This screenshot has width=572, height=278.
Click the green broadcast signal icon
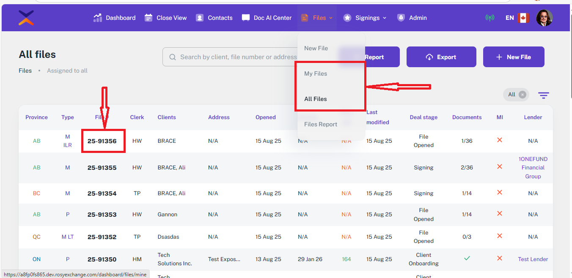click(490, 18)
